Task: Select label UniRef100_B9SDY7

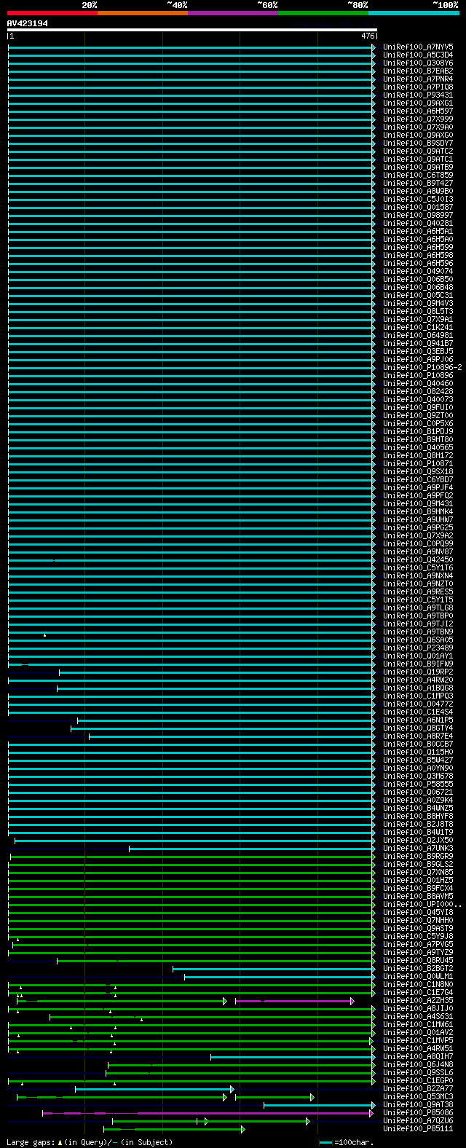Action: pos(418,143)
